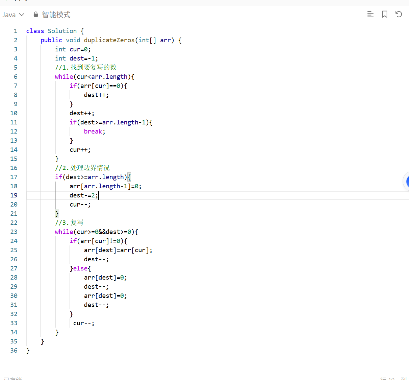Toggle the 智能模式 smart mode label
Viewport: 409px width, 380px height.
(56, 15)
